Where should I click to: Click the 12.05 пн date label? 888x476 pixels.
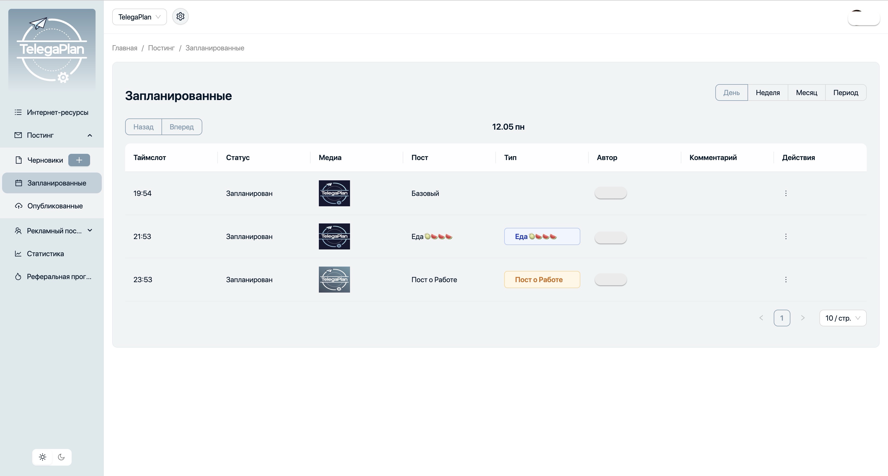tap(508, 127)
